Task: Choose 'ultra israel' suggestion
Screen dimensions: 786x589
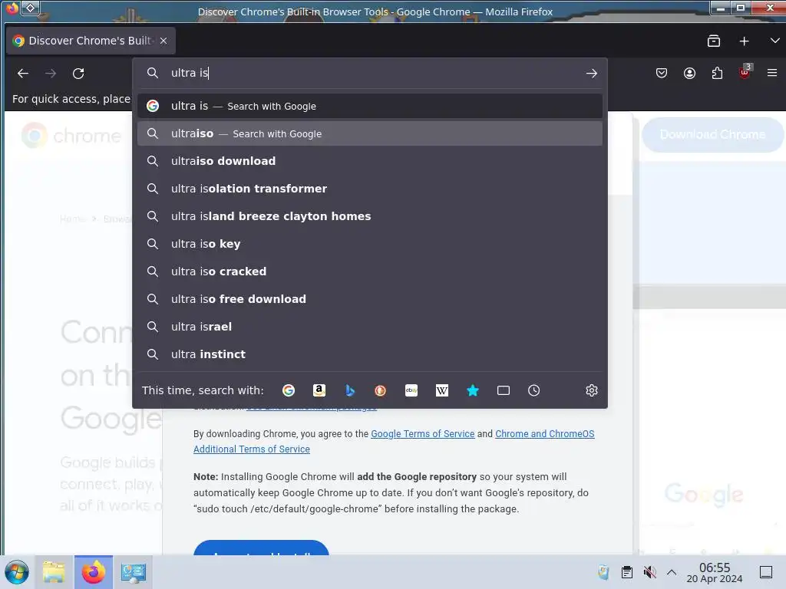Action: (x=370, y=327)
